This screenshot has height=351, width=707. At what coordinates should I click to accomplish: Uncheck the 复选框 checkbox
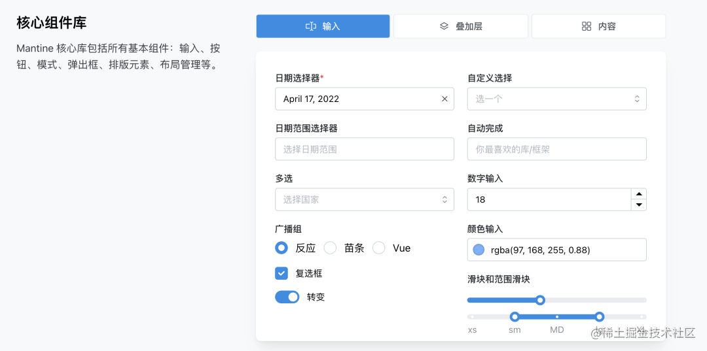click(281, 273)
